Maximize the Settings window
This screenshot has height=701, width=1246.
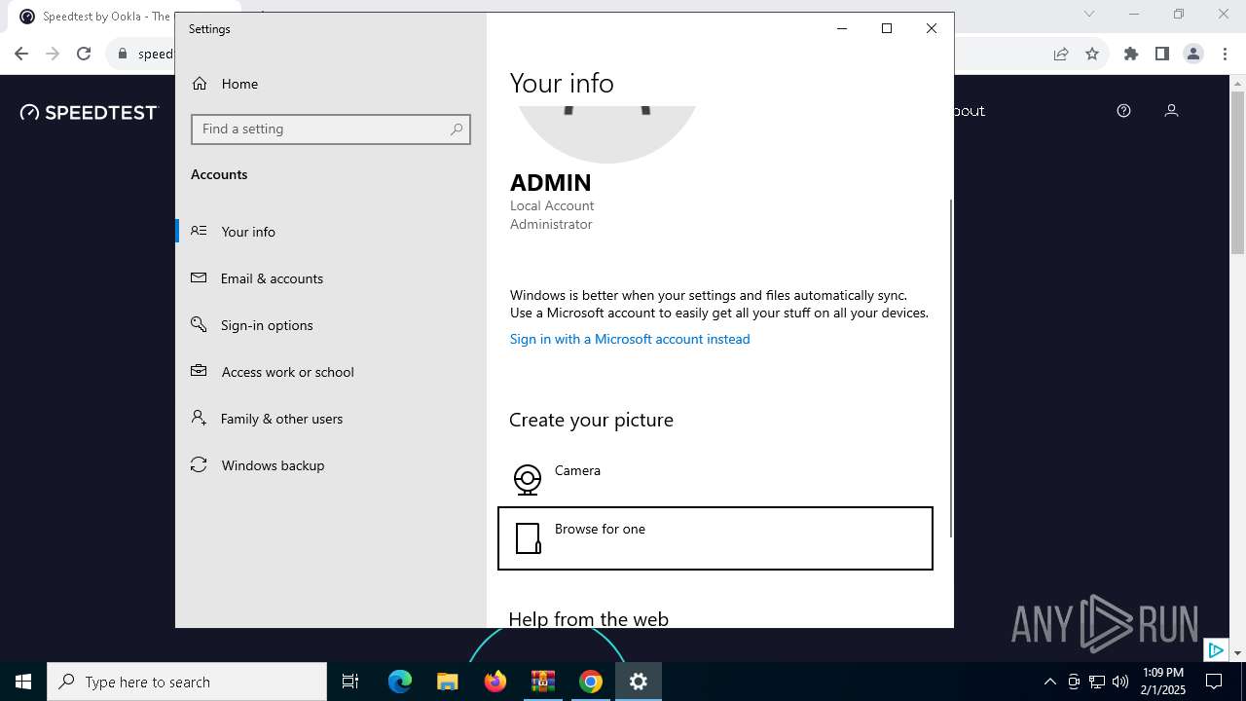click(887, 28)
